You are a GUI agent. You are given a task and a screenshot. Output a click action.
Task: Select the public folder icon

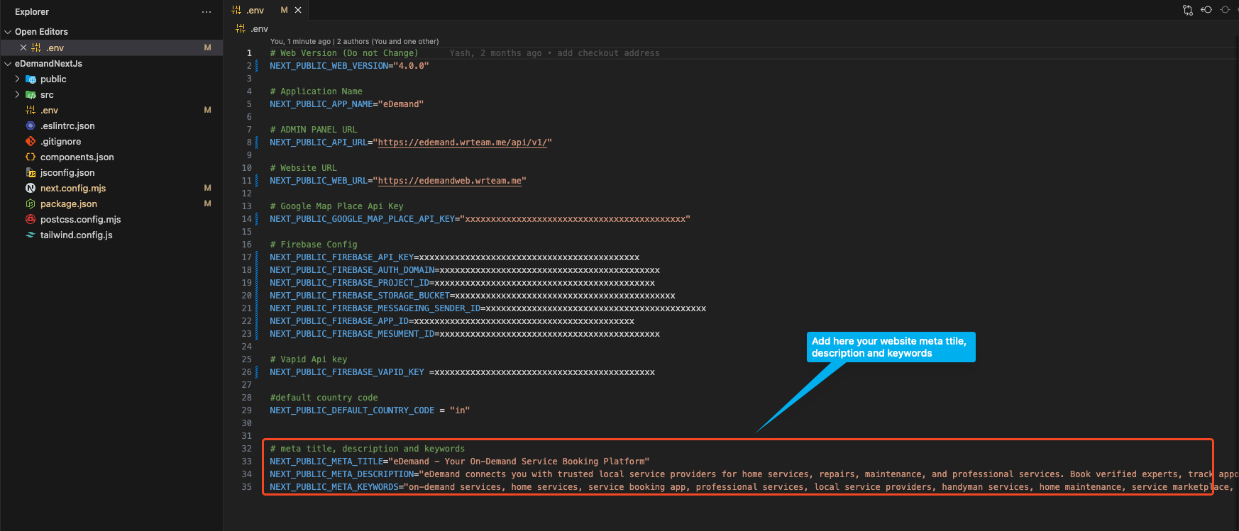pos(31,79)
